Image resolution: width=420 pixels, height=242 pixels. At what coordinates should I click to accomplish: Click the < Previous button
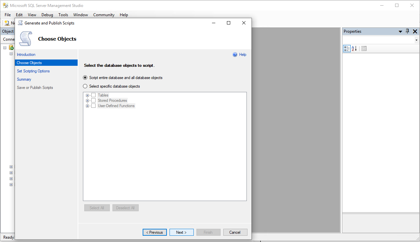155,232
